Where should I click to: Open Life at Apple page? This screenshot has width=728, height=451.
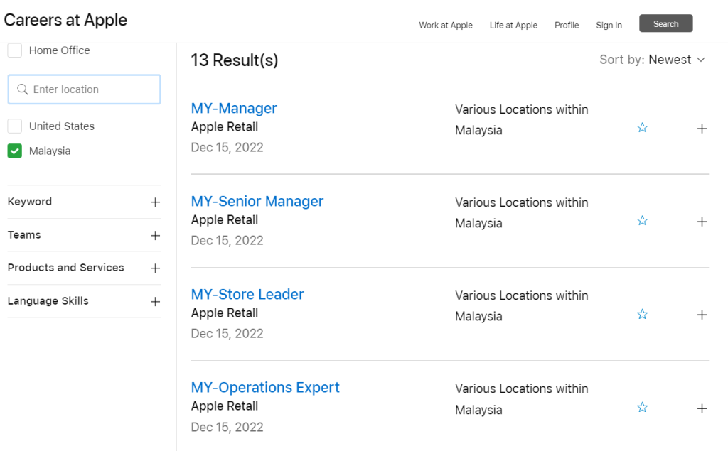tap(513, 25)
